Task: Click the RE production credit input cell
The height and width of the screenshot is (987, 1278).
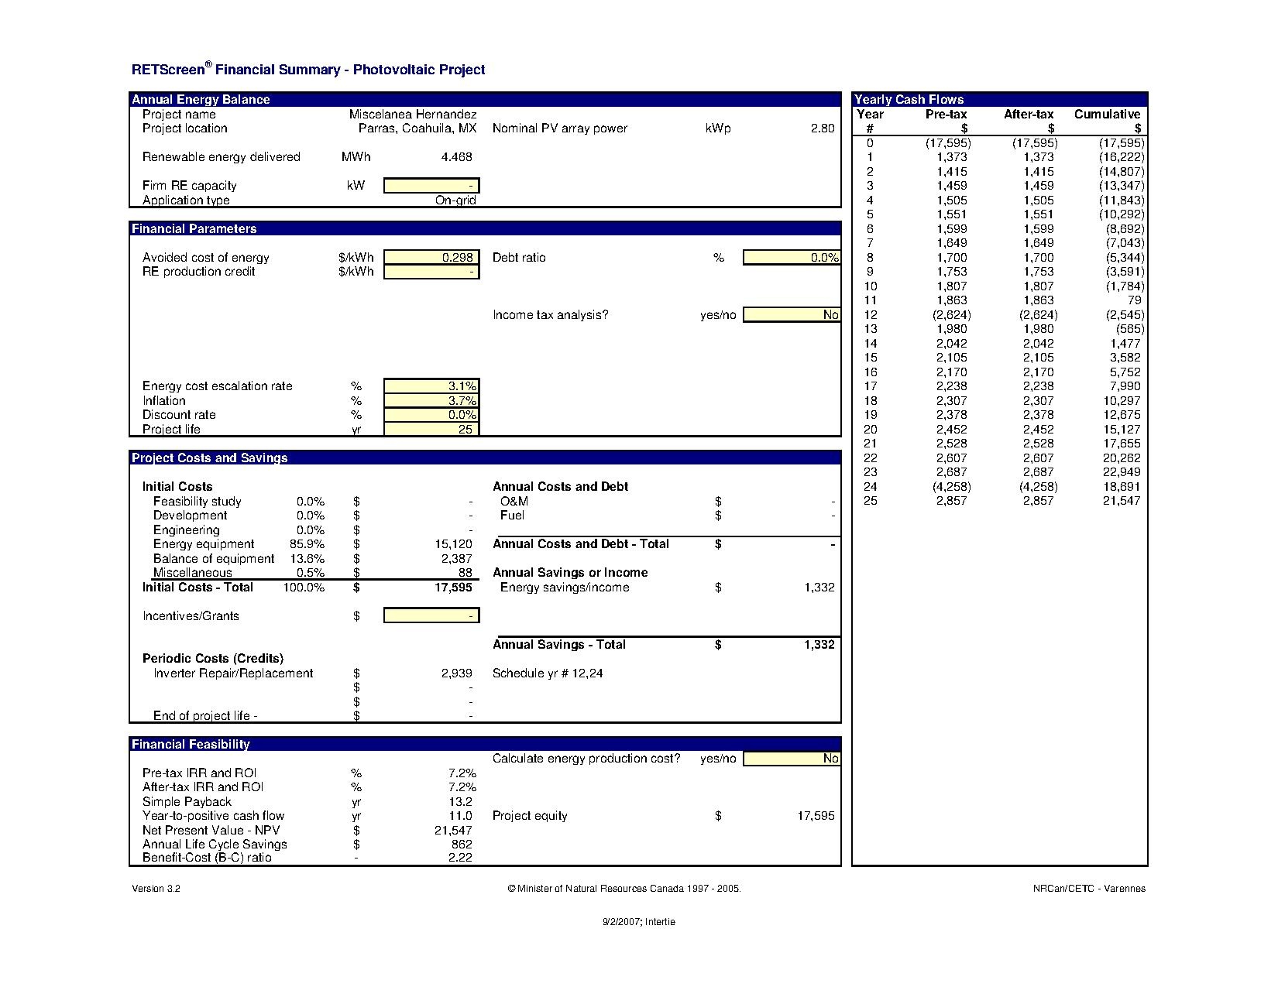Action: click(x=431, y=272)
